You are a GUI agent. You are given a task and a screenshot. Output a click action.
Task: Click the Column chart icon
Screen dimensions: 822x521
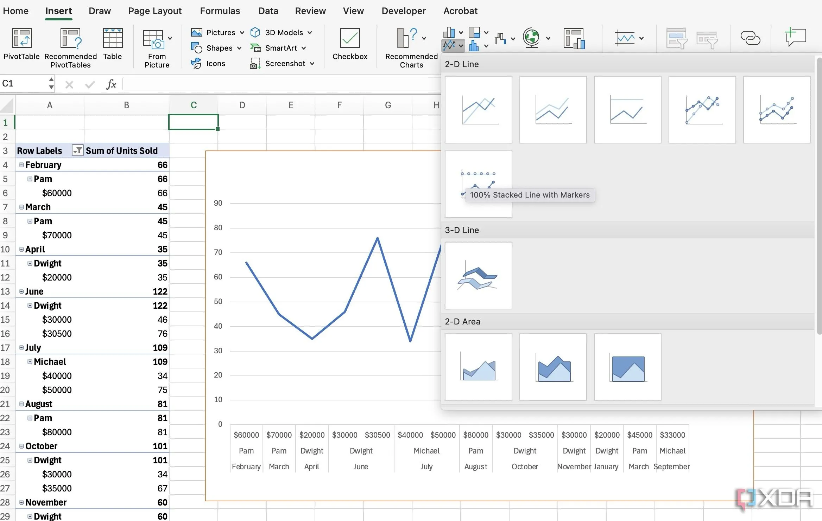click(x=449, y=32)
